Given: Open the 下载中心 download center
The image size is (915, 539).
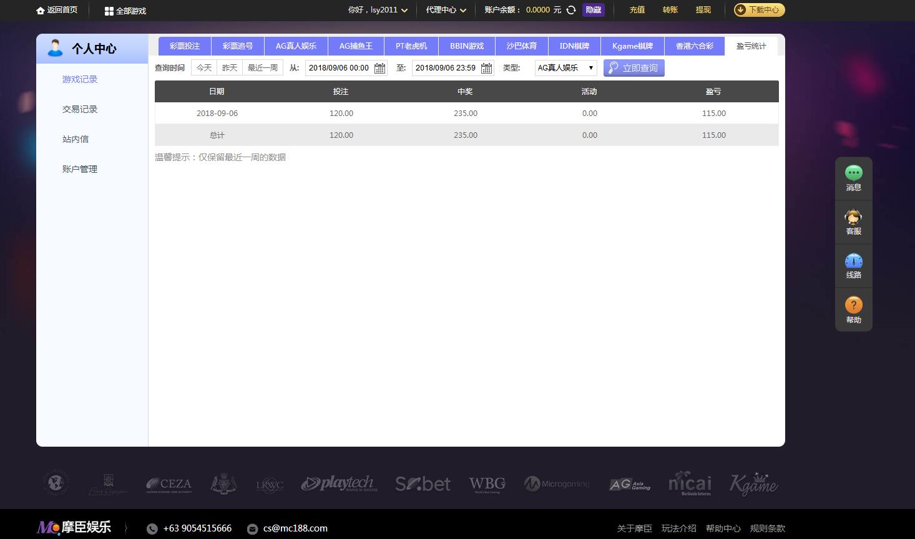Looking at the screenshot, I should 758,10.
